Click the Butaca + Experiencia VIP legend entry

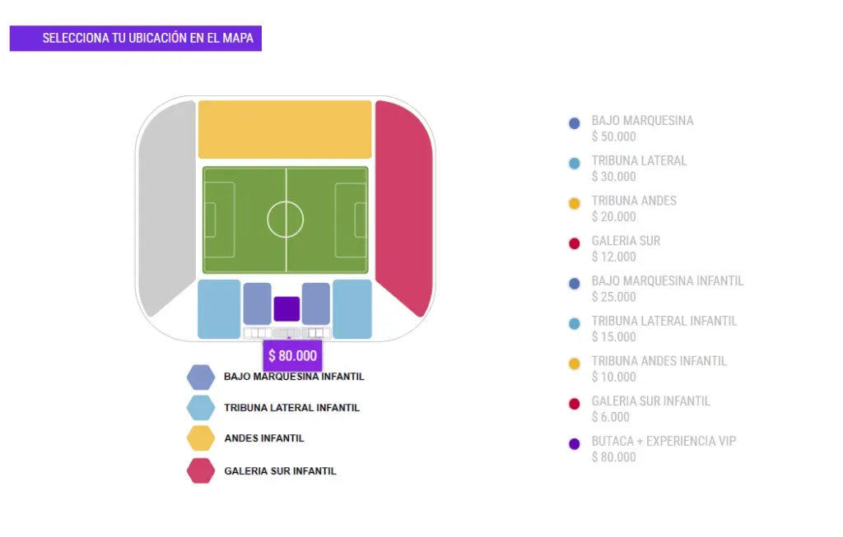click(664, 441)
